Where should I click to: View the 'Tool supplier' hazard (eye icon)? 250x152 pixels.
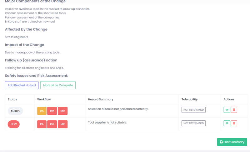click(227, 123)
